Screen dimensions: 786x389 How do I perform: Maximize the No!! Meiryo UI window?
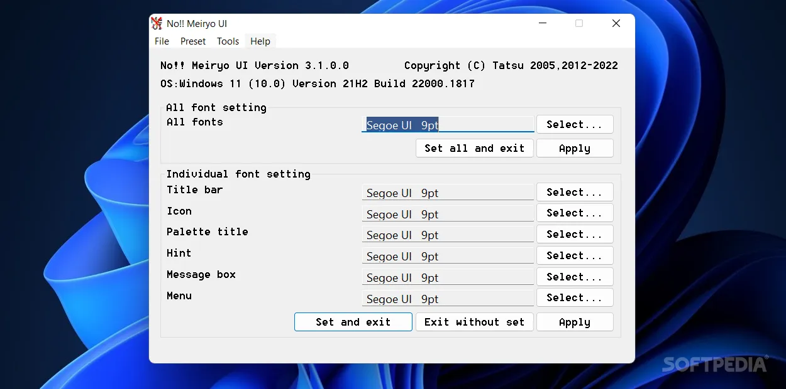coord(579,24)
